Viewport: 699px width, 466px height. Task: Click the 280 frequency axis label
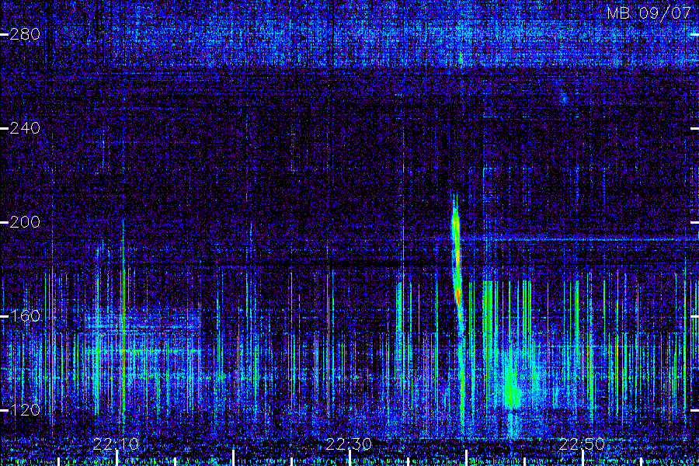pyautogui.click(x=25, y=34)
